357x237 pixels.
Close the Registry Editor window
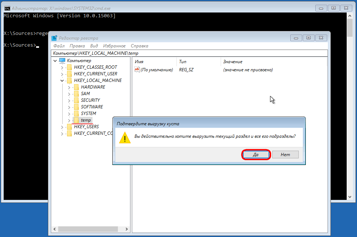[x=321, y=38]
